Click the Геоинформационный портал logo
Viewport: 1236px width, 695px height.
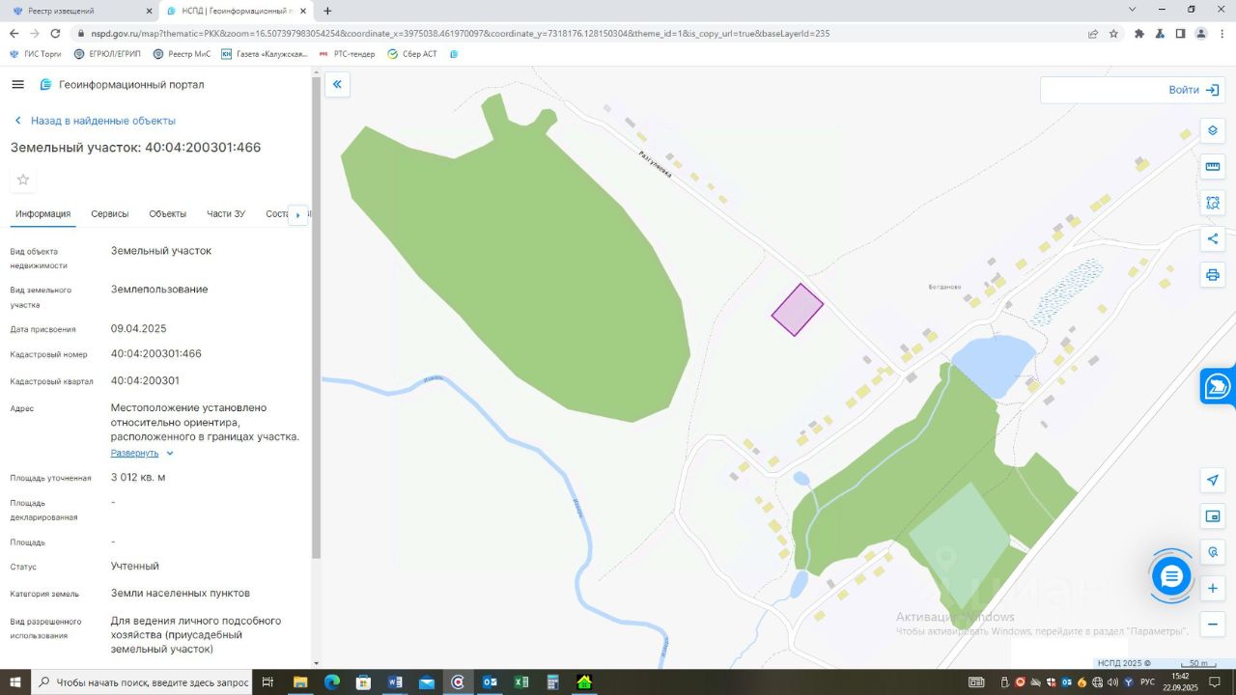122,85
